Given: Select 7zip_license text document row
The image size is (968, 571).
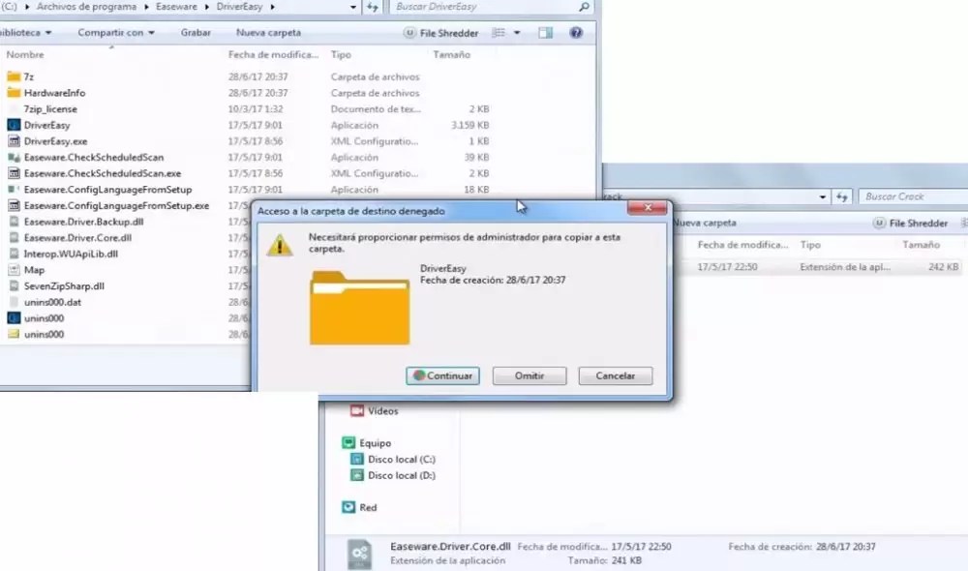Looking at the screenshot, I should [x=247, y=108].
